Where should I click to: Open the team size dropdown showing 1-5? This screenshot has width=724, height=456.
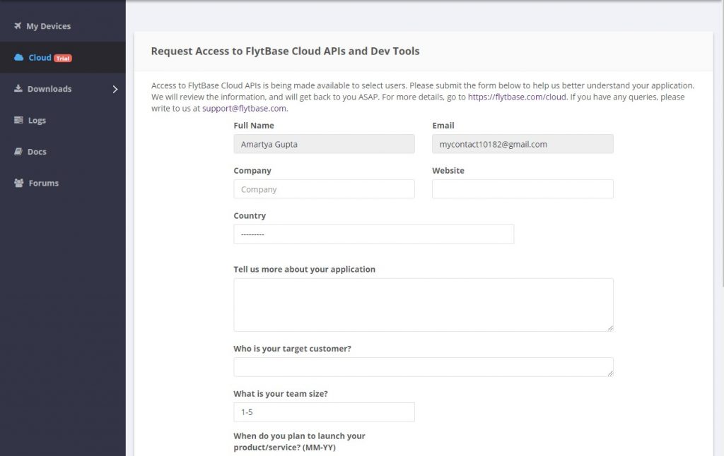[324, 412]
